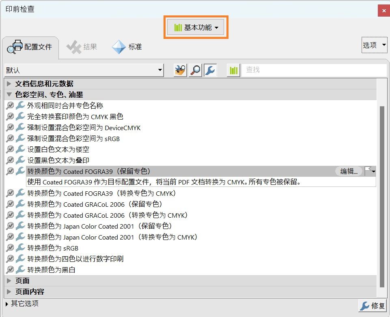Select the magnifier single checks icon
Screen dimensions: 390x317
[195, 70]
